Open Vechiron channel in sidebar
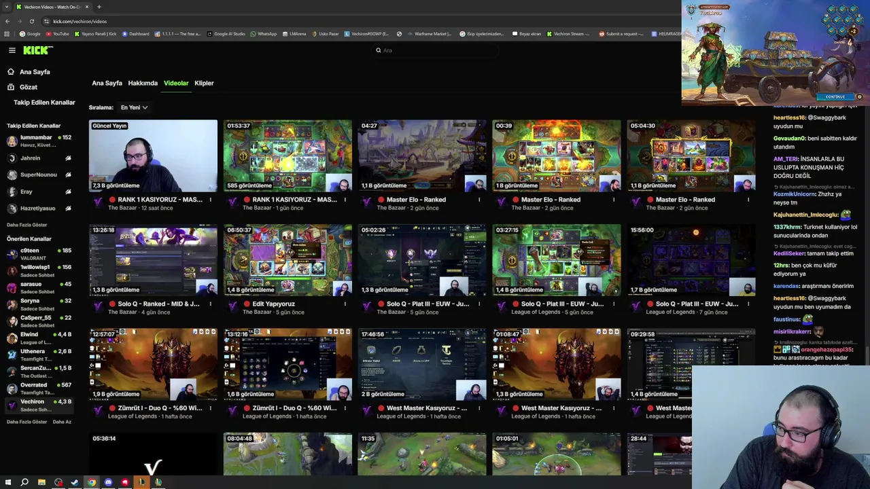The image size is (870, 489). click(39, 405)
